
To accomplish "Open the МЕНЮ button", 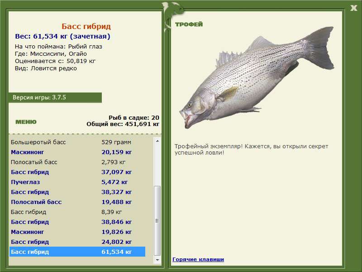I will coord(26,121).
